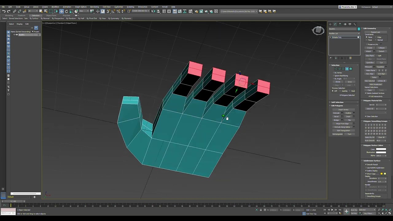
Task: Open the Utilities wrench panel
Action: (x=355, y=24)
